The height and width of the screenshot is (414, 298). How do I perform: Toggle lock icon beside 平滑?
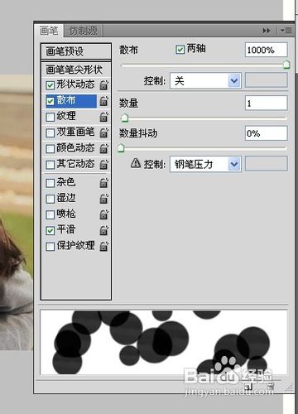tap(103, 230)
